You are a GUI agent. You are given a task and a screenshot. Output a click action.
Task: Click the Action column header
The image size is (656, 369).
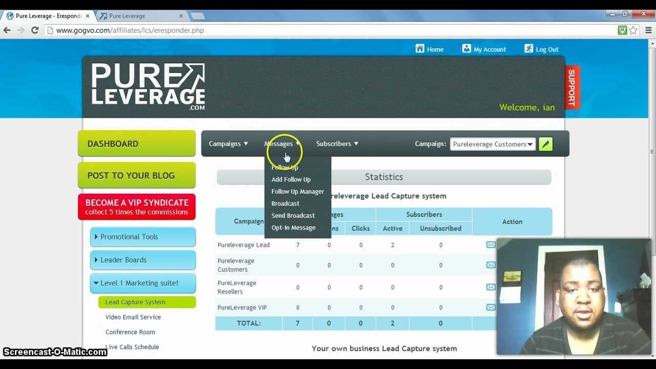pyautogui.click(x=512, y=221)
